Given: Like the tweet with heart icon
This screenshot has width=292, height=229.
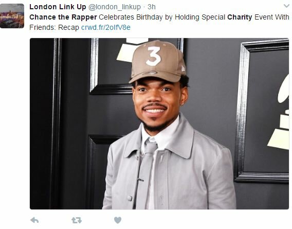Looking at the screenshot, I should 118,220.
